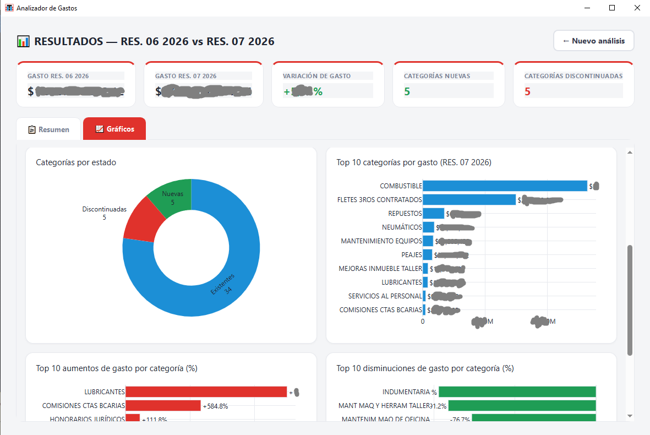Minimize the application window
The height and width of the screenshot is (435, 650).
(587, 8)
